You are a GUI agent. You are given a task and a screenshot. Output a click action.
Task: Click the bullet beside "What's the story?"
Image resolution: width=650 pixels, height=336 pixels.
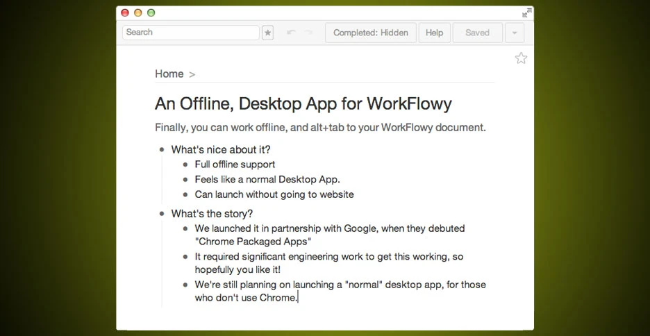coord(162,214)
